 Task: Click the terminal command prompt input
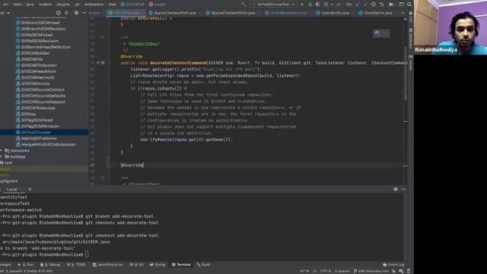(x=87, y=254)
